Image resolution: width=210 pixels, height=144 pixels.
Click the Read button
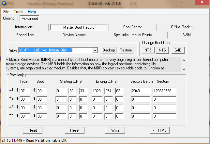(33, 130)
